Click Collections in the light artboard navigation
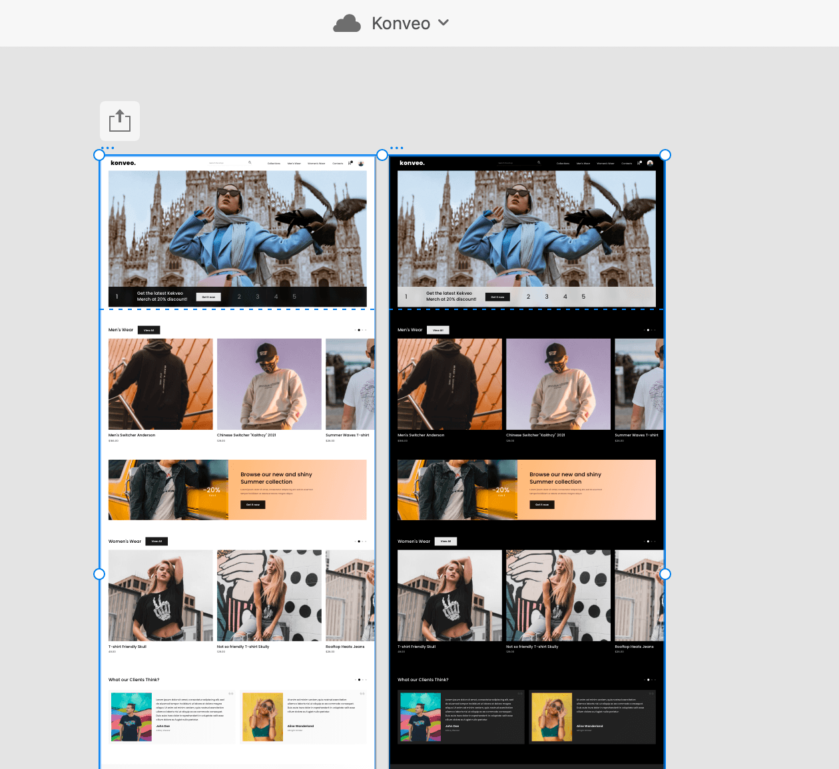839x769 pixels. coord(274,163)
